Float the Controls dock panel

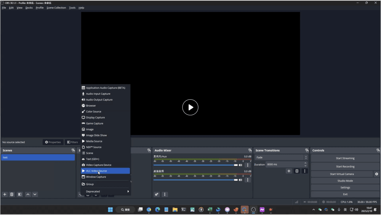(378, 150)
